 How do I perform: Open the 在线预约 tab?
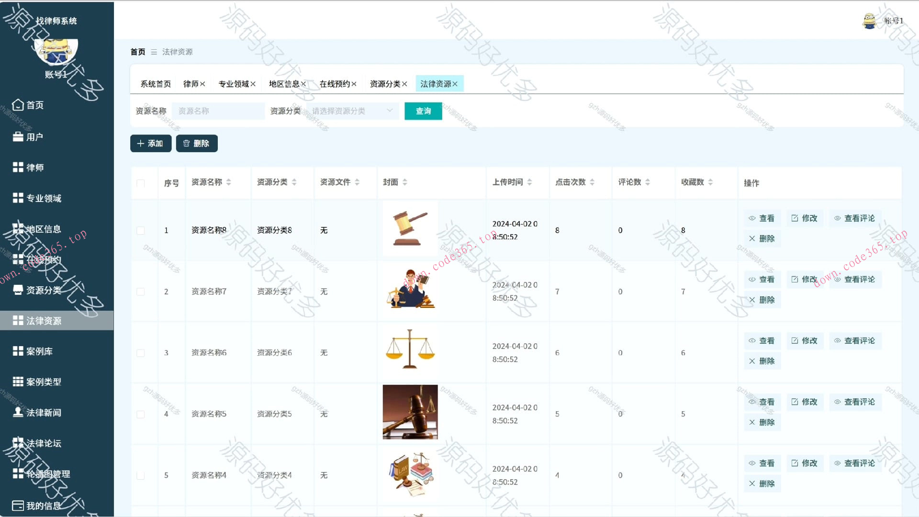tap(336, 83)
